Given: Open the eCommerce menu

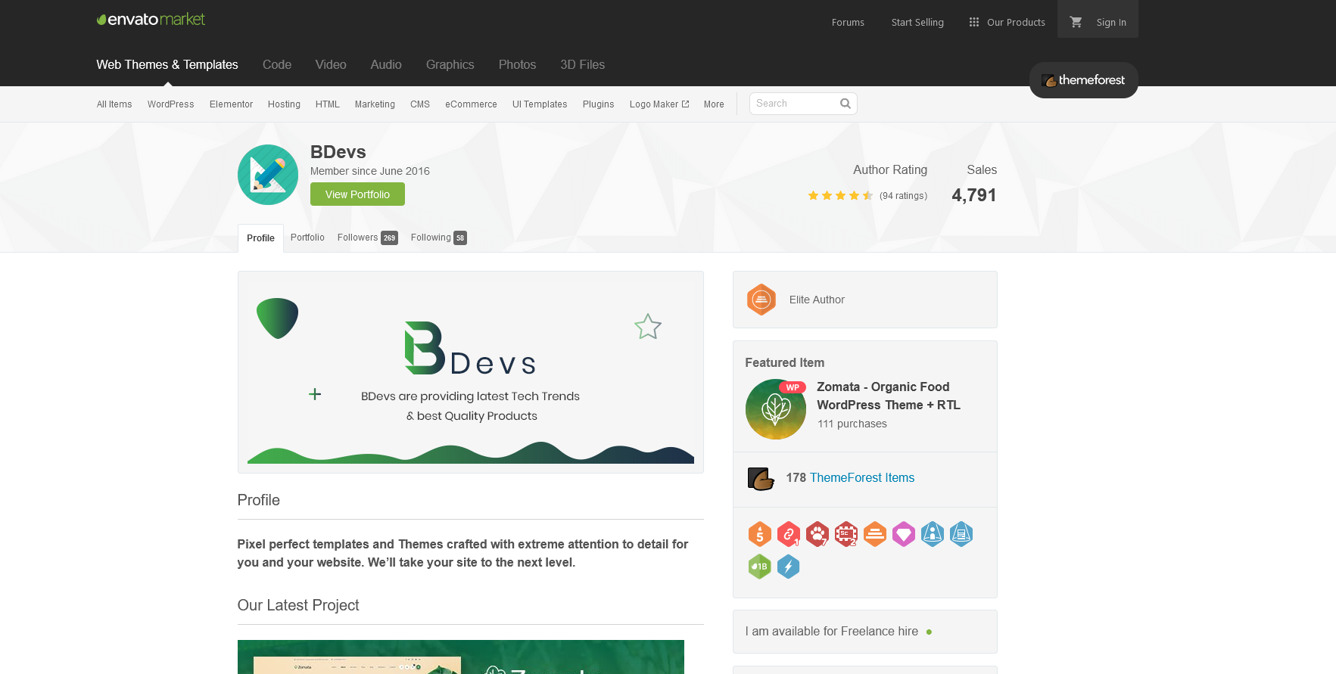Looking at the screenshot, I should tap(471, 104).
